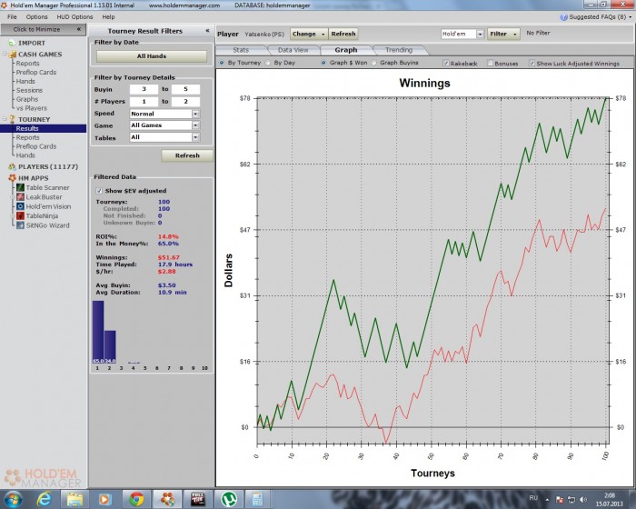Open the Filter dropdown arrow
The height and width of the screenshot is (509, 636).
515,34
